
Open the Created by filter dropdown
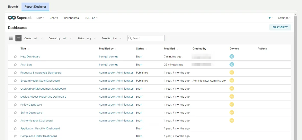pos(67,38)
